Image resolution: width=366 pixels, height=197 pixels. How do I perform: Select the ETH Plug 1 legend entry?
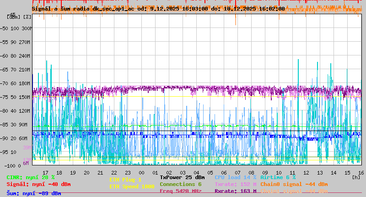click(125, 180)
